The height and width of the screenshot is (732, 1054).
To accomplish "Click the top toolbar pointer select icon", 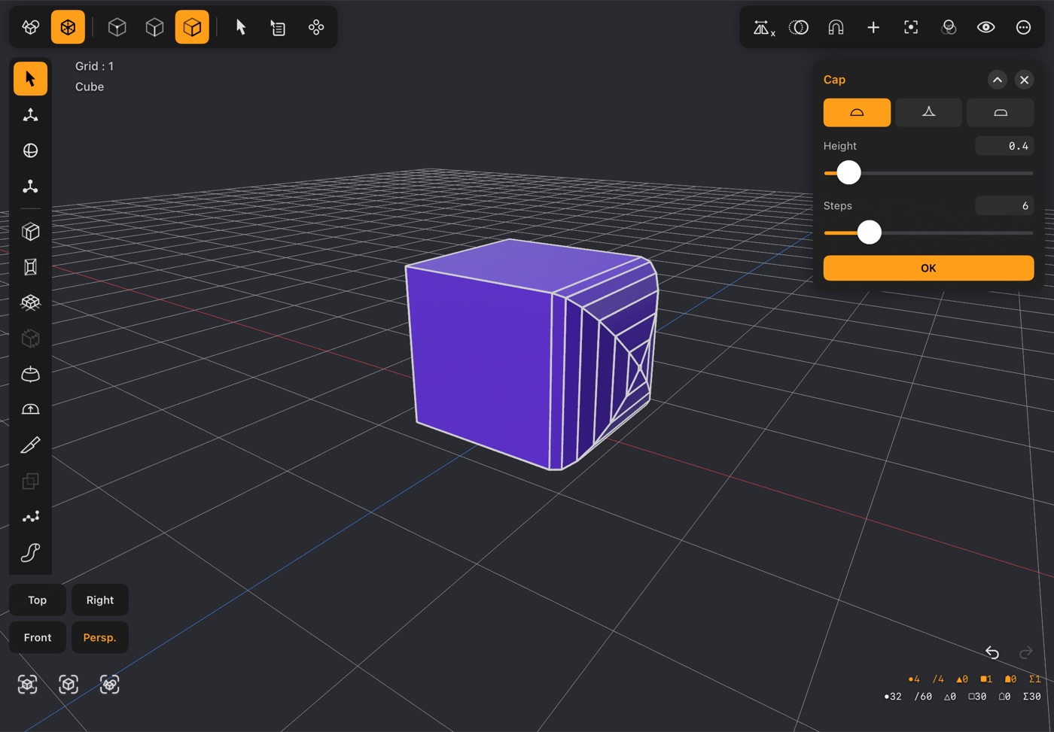I will (241, 27).
